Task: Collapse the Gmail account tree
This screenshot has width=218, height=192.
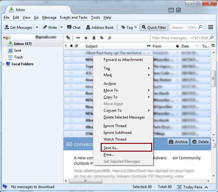Action: point(4,37)
